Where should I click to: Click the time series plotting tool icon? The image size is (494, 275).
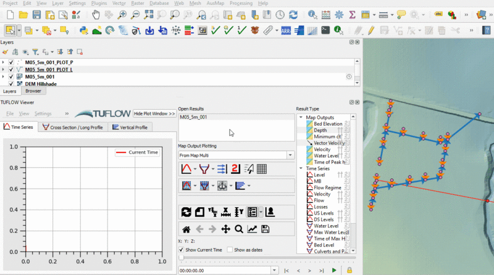[186, 169]
